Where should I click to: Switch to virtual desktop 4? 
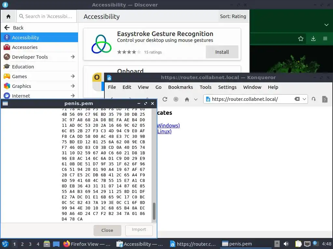(x=38, y=244)
